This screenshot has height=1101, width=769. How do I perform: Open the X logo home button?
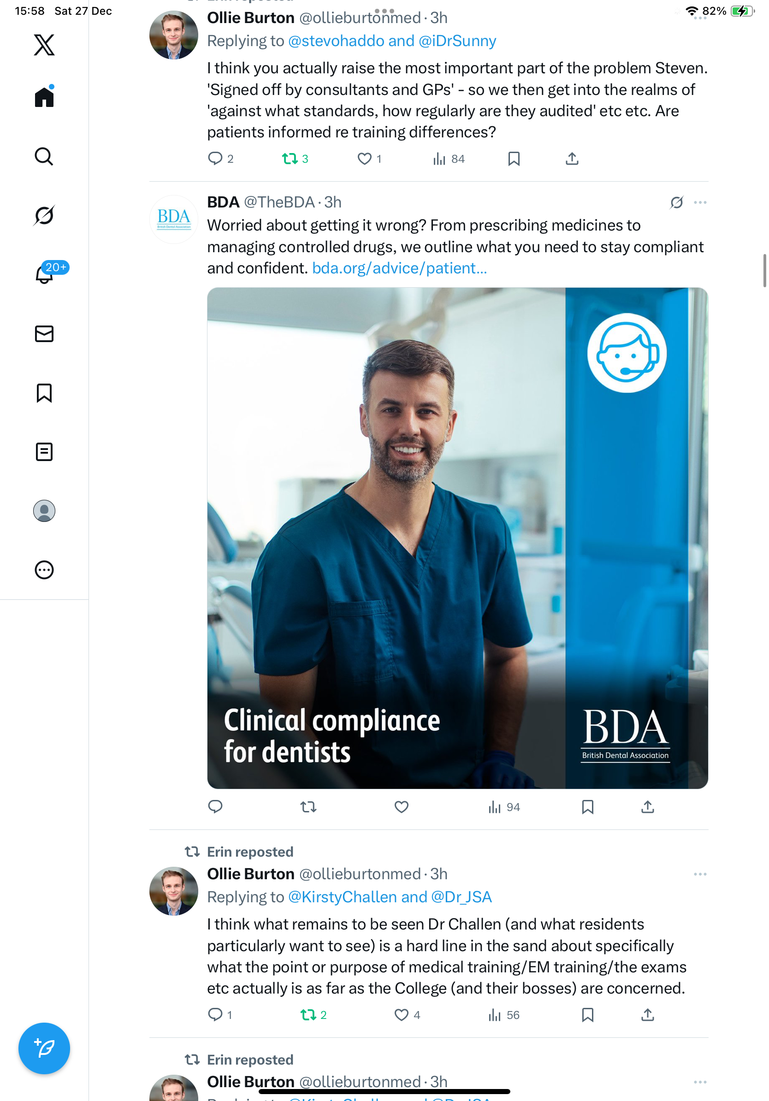point(44,45)
